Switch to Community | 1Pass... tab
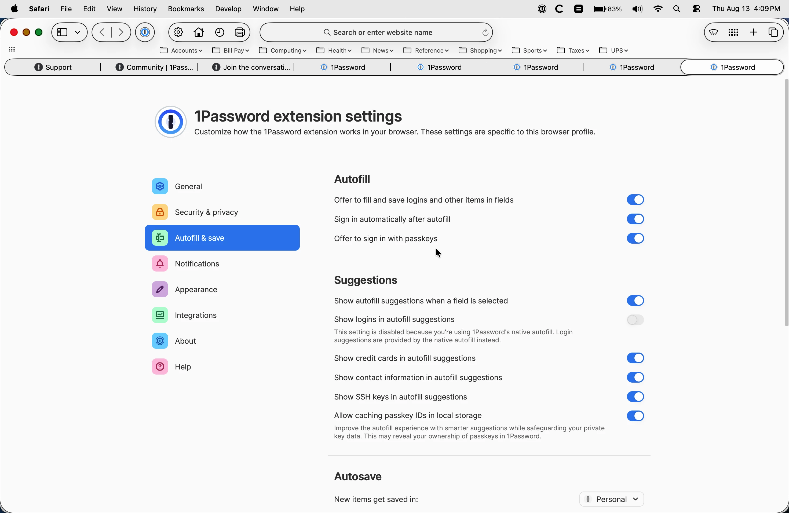Image resolution: width=789 pixels, height=513 pixels. (154, 68)
